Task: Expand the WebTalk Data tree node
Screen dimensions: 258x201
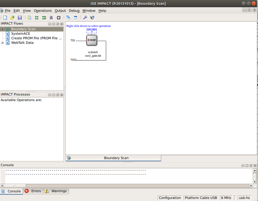Action: click(2, 43)
